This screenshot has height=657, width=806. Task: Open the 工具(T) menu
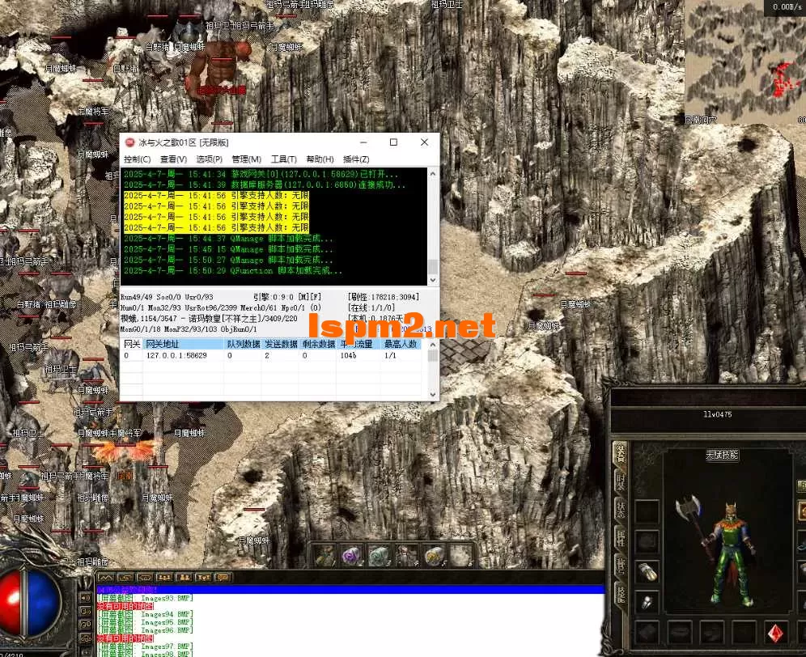click(283, 159)
